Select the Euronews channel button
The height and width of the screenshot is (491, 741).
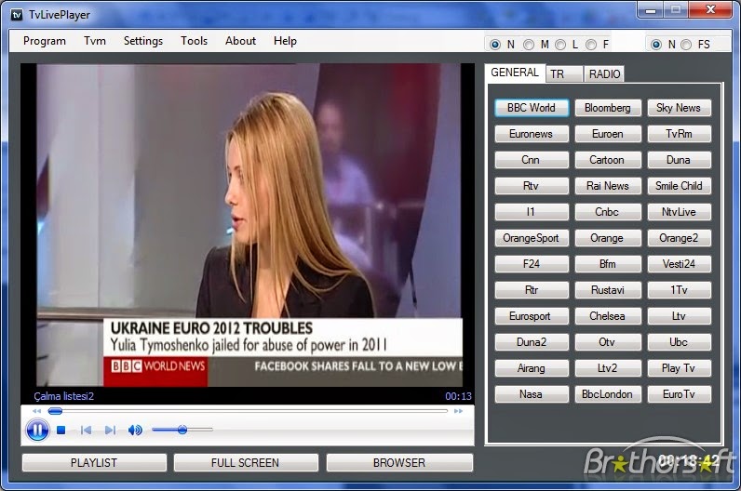point(532,134)
